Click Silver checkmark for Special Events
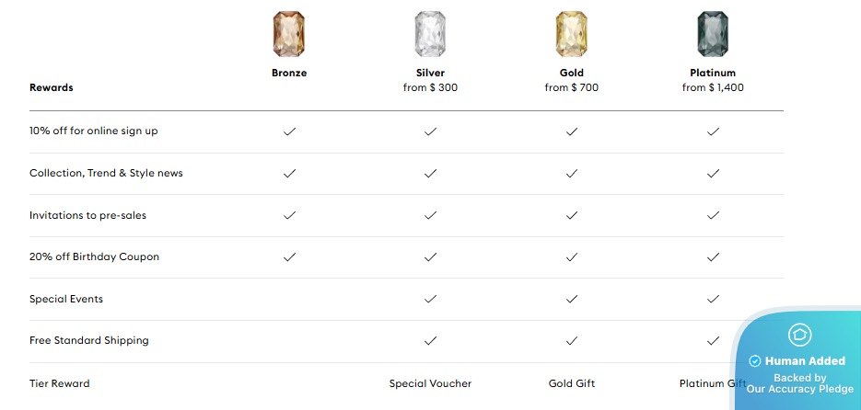861x410 pixels. (x=431, y=299)
